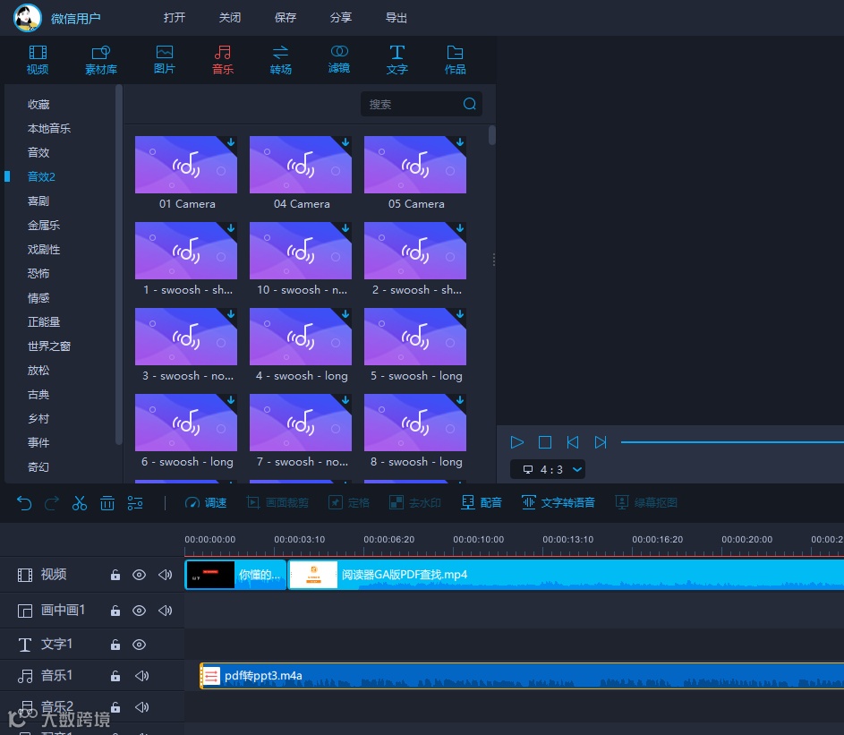Toggle lock on the 音乐1 track
Image resolution: width=844 pixels, height=735 pixels.
click(115, 676)
